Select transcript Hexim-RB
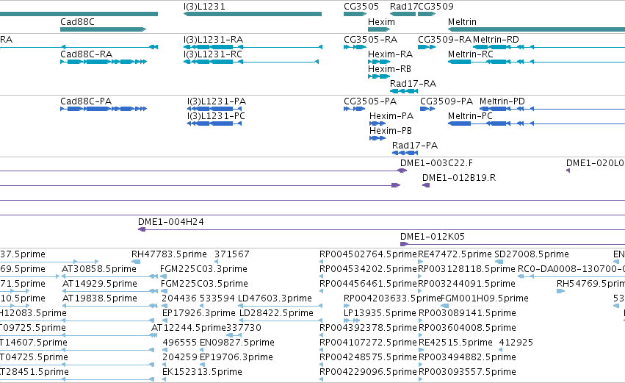 [379, 76]
